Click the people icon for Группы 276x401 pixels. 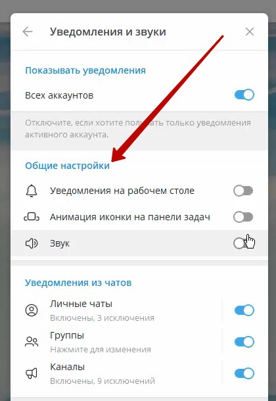pyautogui.click(x=32, y=342)
